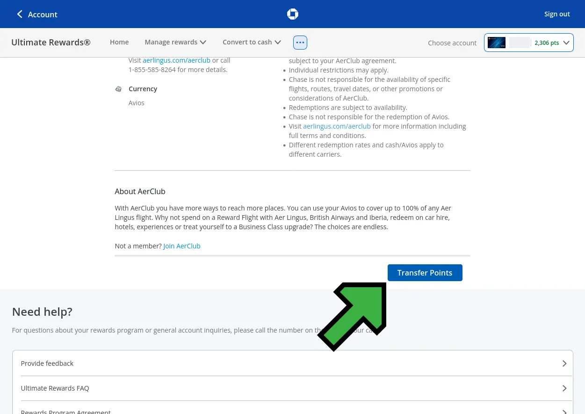Click the credit card thumbnail in account selector
This screenshot has width=585, height=414.
497,43
